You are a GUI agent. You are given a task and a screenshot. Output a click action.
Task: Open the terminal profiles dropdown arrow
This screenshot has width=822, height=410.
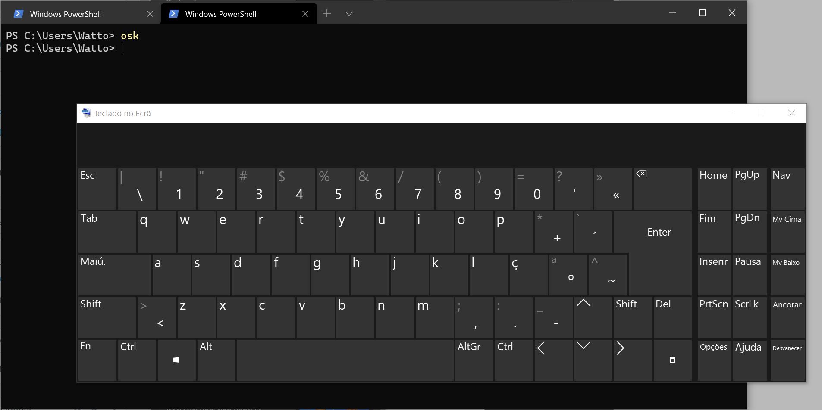(349, 14)
